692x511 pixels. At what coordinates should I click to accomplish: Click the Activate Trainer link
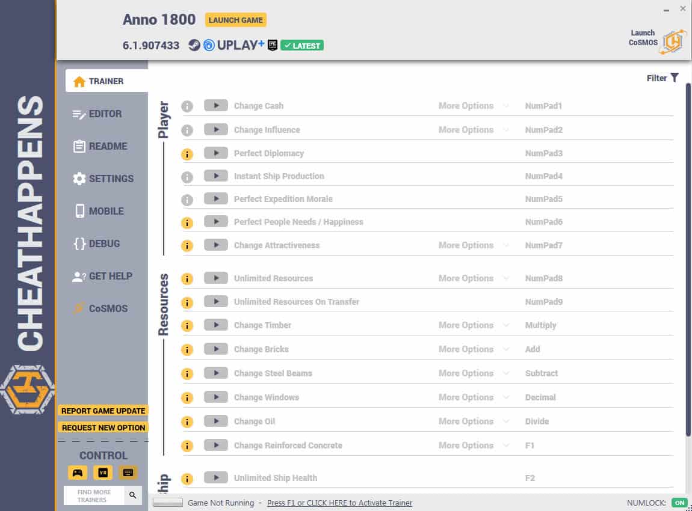339,503
